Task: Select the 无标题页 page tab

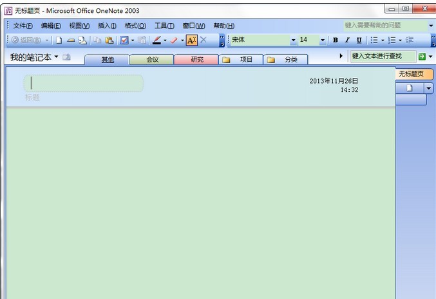Action: pyautogui.click(x=413, y=74)
